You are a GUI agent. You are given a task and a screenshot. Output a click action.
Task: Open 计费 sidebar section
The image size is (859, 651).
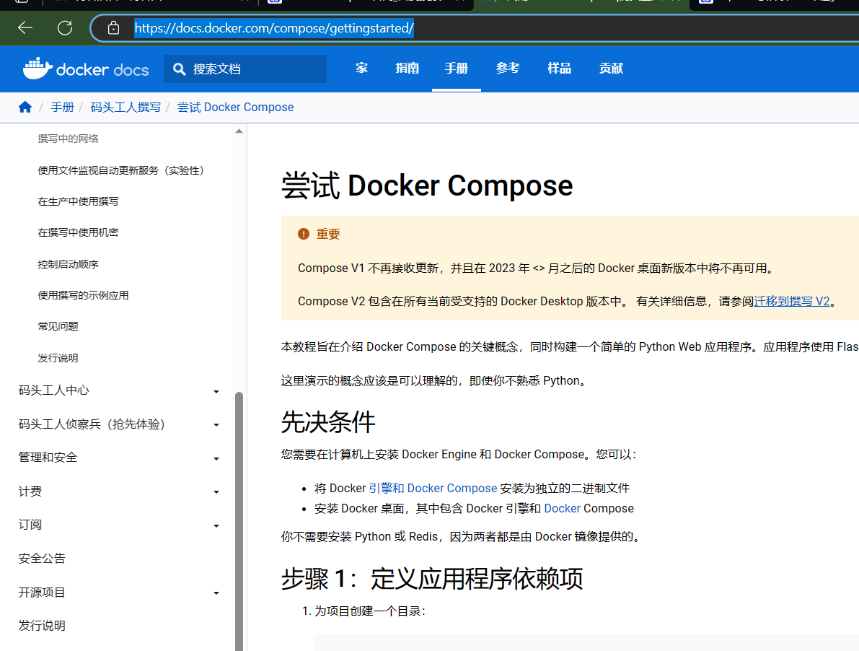[x=30, y=491]
